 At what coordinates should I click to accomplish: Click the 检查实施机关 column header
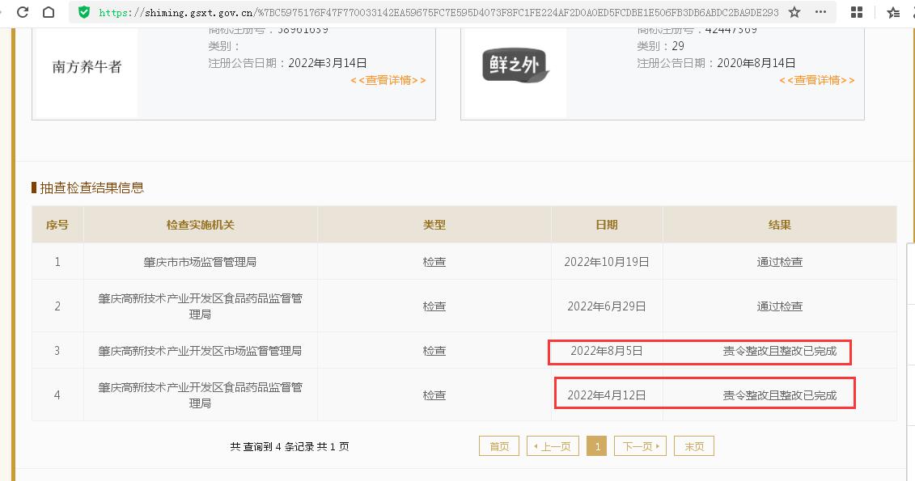[200, 225]
